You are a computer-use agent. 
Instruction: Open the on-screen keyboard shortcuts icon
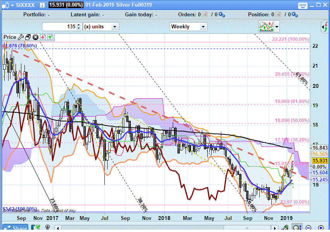pos(303,5)
